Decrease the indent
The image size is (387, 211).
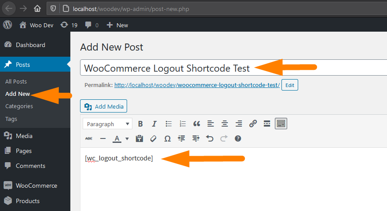[182, 139]
